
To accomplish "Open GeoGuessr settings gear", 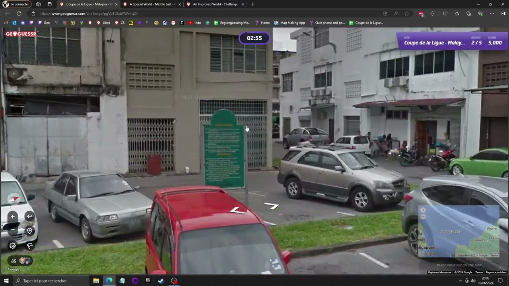I will click(x=13, y=246).
